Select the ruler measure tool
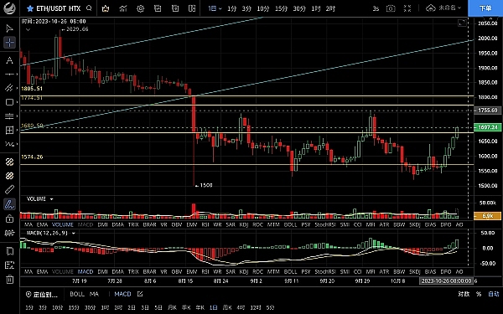This screenshot has width=503, height=314. pos(9,190)
